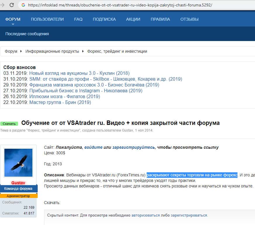This screenshot has height=225, width=255.
Task: Click авторизоваться link in hidden content
Action: pyautogui.click(x=145, y=215)
